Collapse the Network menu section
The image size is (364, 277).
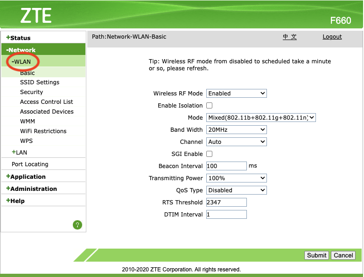(x=21, y=50)
